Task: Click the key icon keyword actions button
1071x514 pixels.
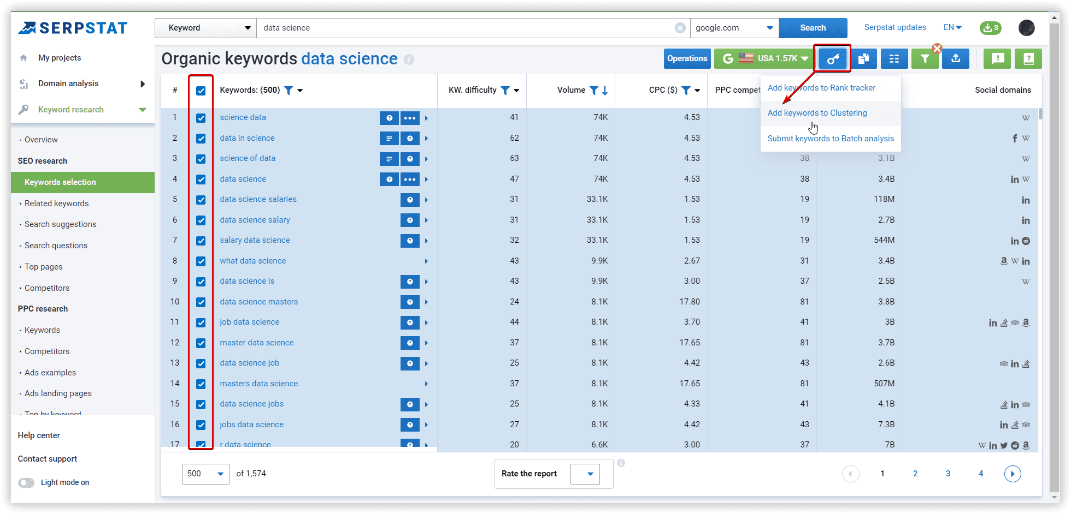Action: point(832,59)
